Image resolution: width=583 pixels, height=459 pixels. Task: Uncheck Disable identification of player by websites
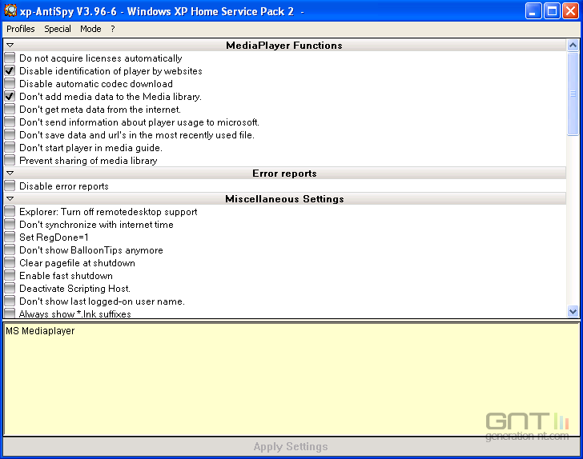click(x=10, y=70)
